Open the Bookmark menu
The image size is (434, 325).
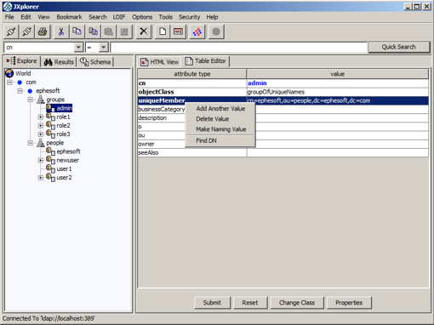[69, 17]
